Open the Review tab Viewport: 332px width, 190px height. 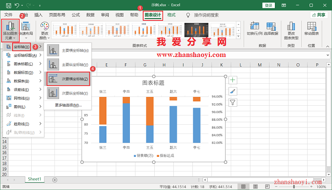pyautogui.click(x=105, y=15)
